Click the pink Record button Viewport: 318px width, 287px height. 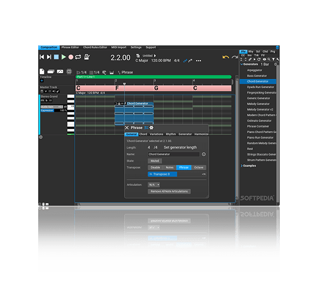click(x=71, y=57)
